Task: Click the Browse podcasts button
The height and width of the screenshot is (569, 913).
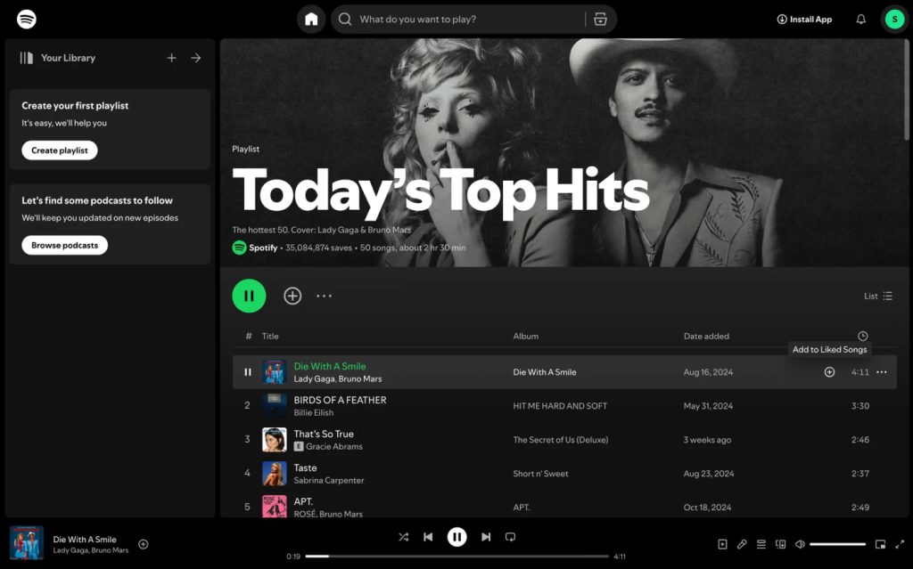Action: pos(64,245)
